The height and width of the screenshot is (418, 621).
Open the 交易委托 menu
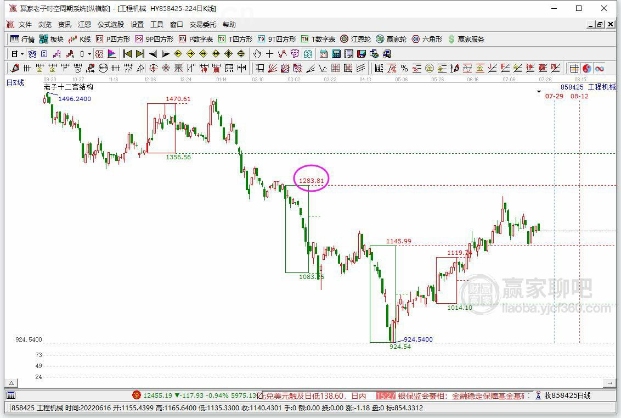(203, 25)
